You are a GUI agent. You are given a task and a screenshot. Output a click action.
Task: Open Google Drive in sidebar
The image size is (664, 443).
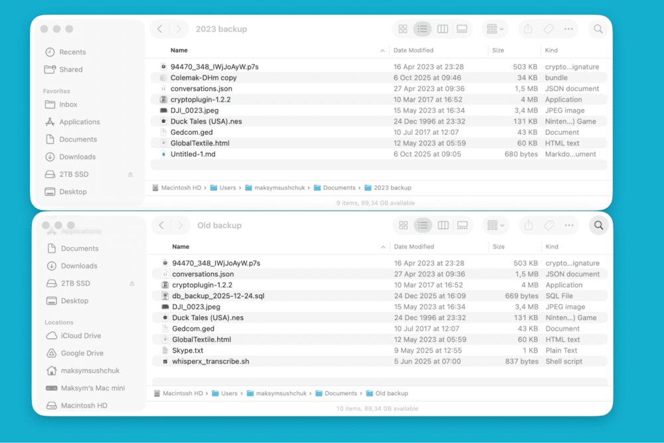pyautogui.click(x=75, y=353)
